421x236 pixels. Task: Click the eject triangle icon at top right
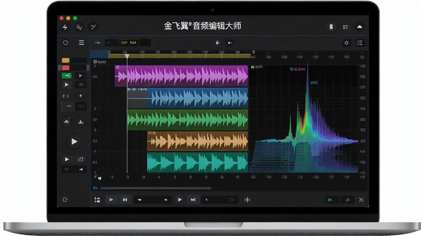coord(359,27)
